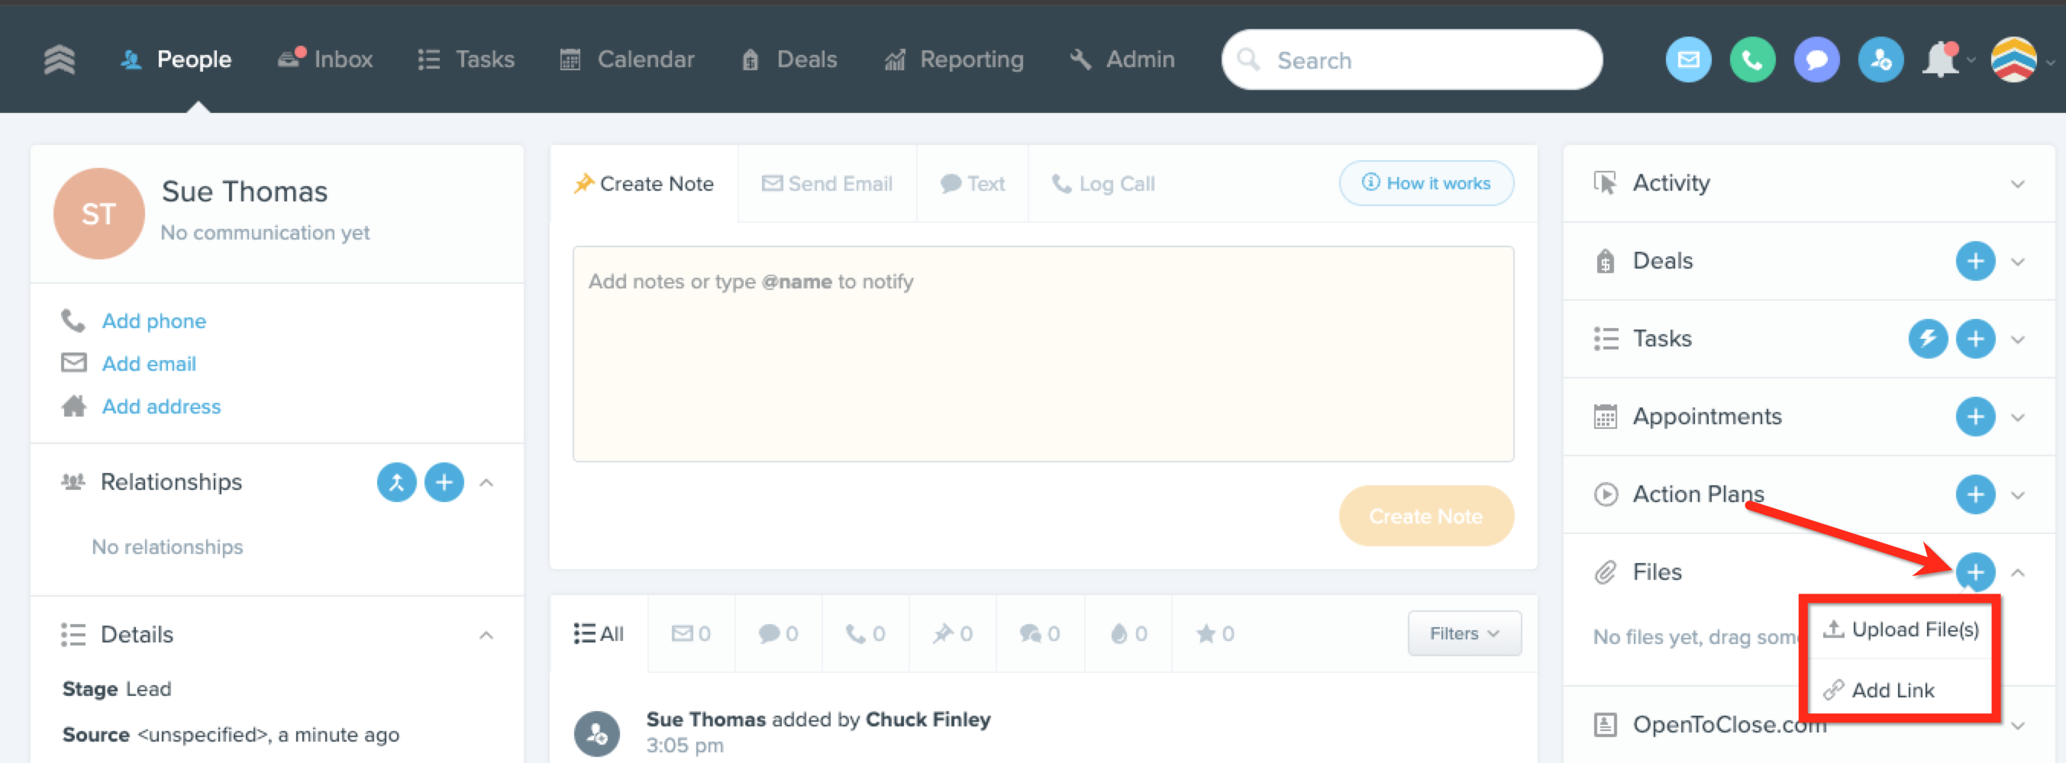Click the Add phone link
The height and width of the screenshot is (763, 2066).
[154, 320]
